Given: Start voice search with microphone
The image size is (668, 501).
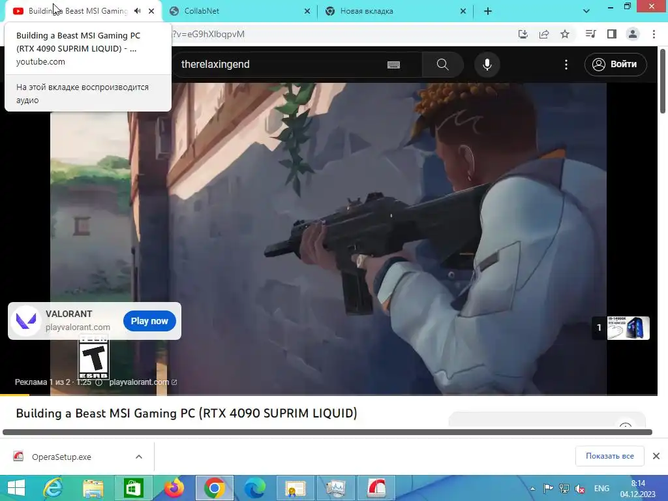Looking at the screenshot, I should pyautogui.click(x=487, y=65).
